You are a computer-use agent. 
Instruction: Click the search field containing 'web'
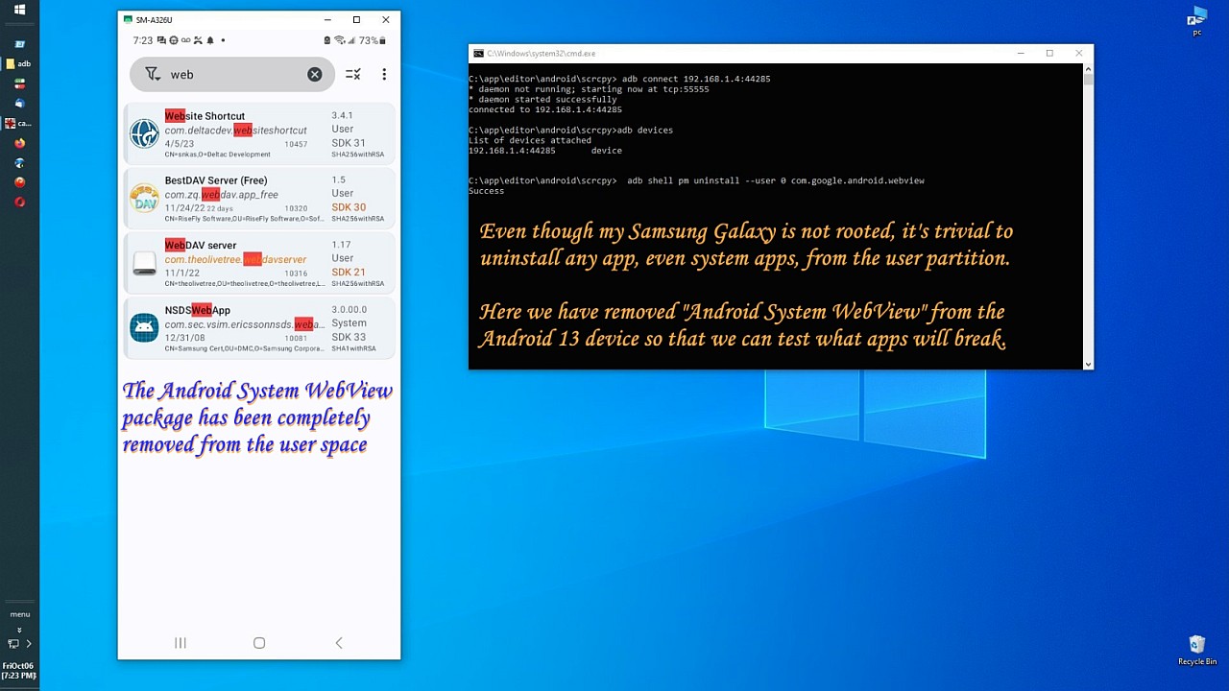tap(232, 74)
